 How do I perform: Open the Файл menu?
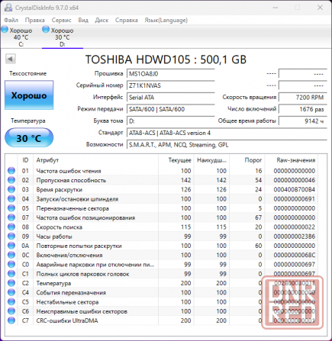click(x=11, y=20)
